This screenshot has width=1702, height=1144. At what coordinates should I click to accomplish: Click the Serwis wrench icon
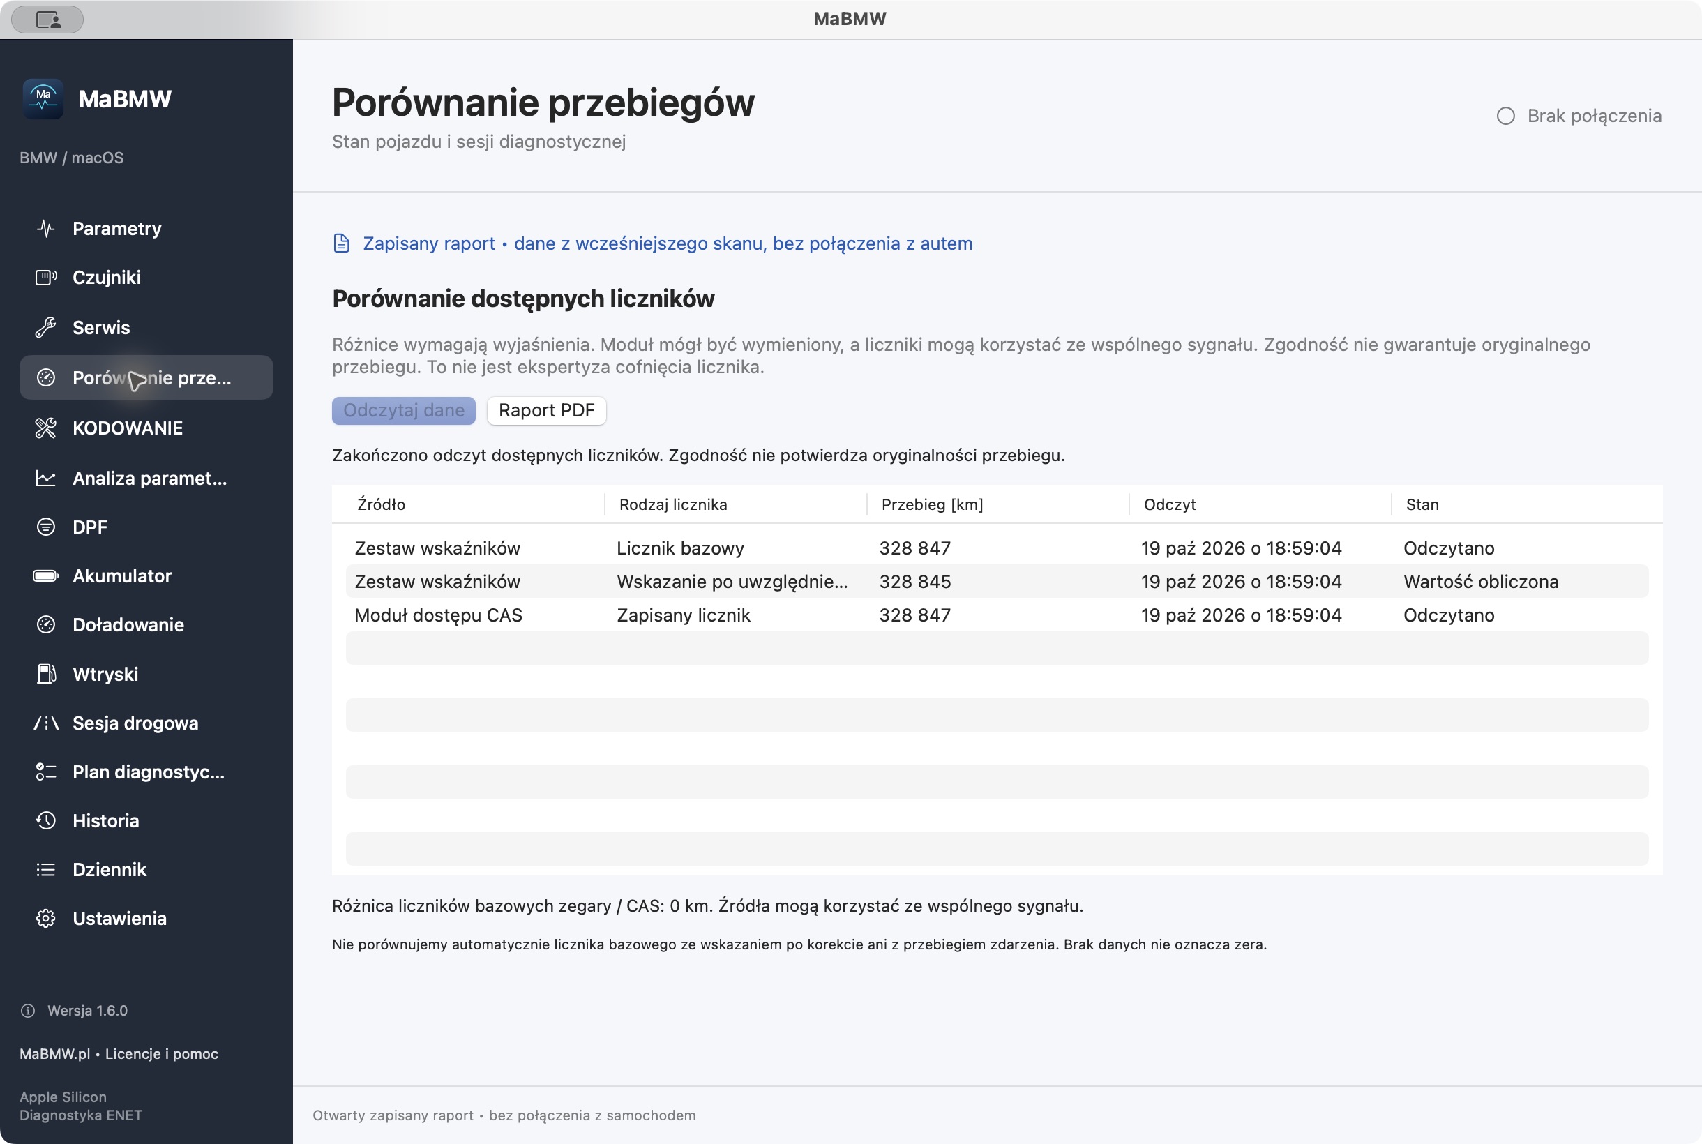point(46,328)
